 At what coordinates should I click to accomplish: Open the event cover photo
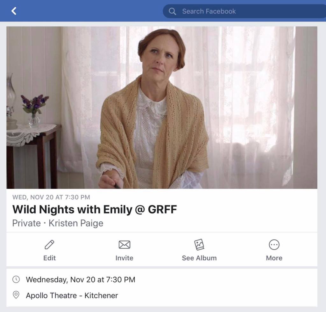(x=162, y=107)
